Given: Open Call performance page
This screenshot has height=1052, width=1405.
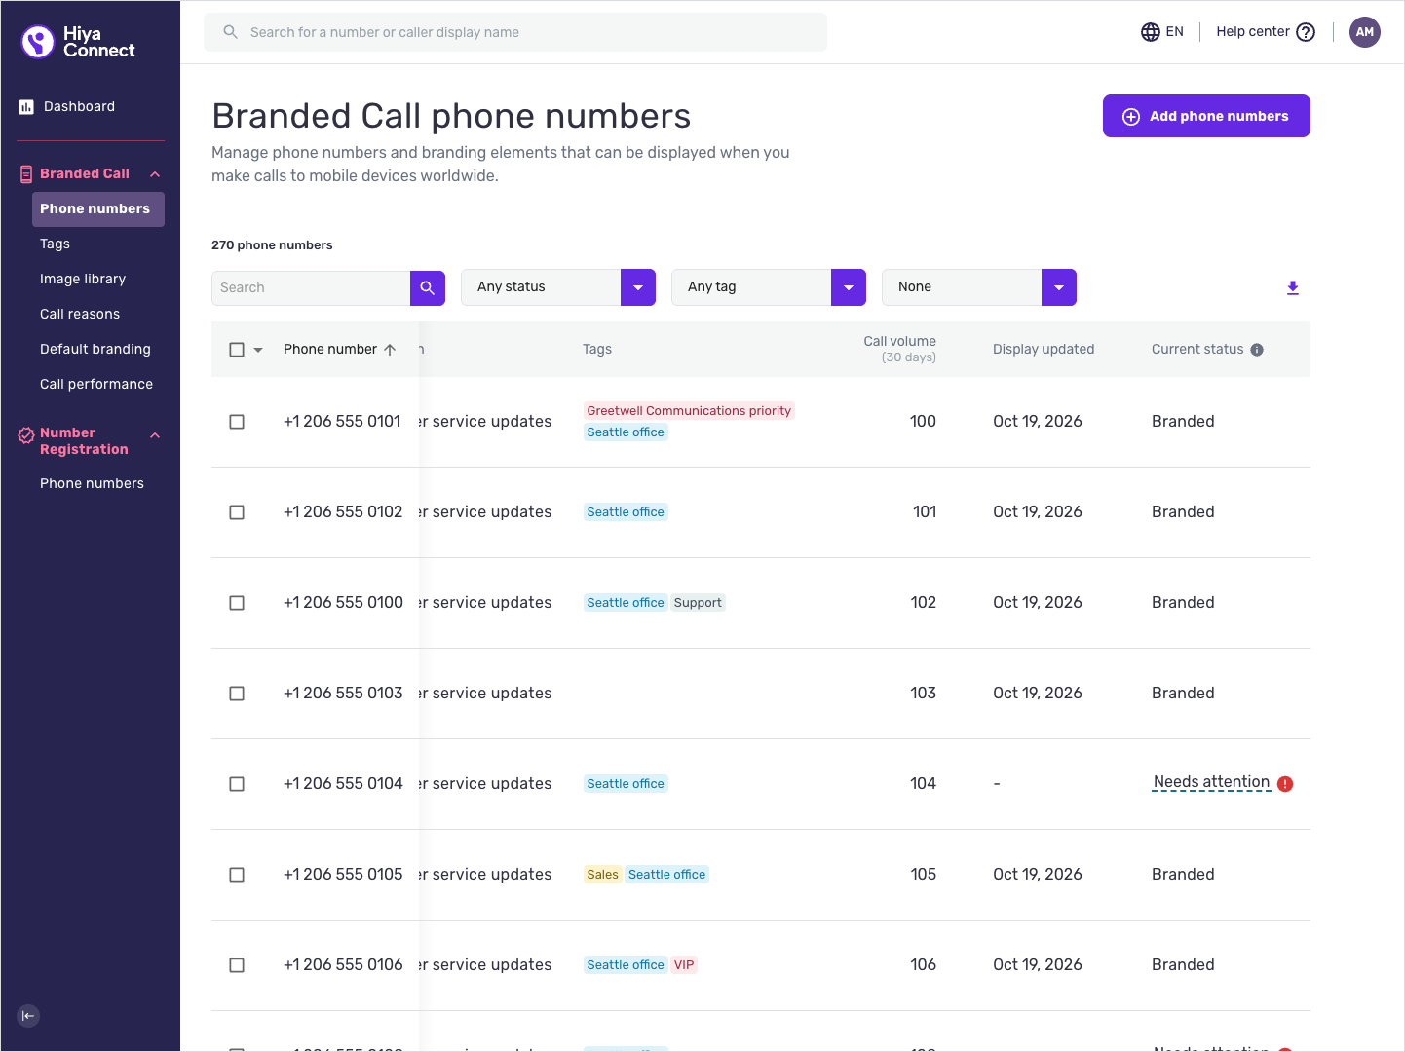Looking at the screenshot, I should (x=96, y=385).
